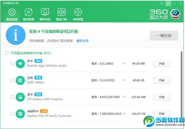Click the 49.38 MB size value
This screenshot has height=129, width=185.
click(x=139, y=64)
